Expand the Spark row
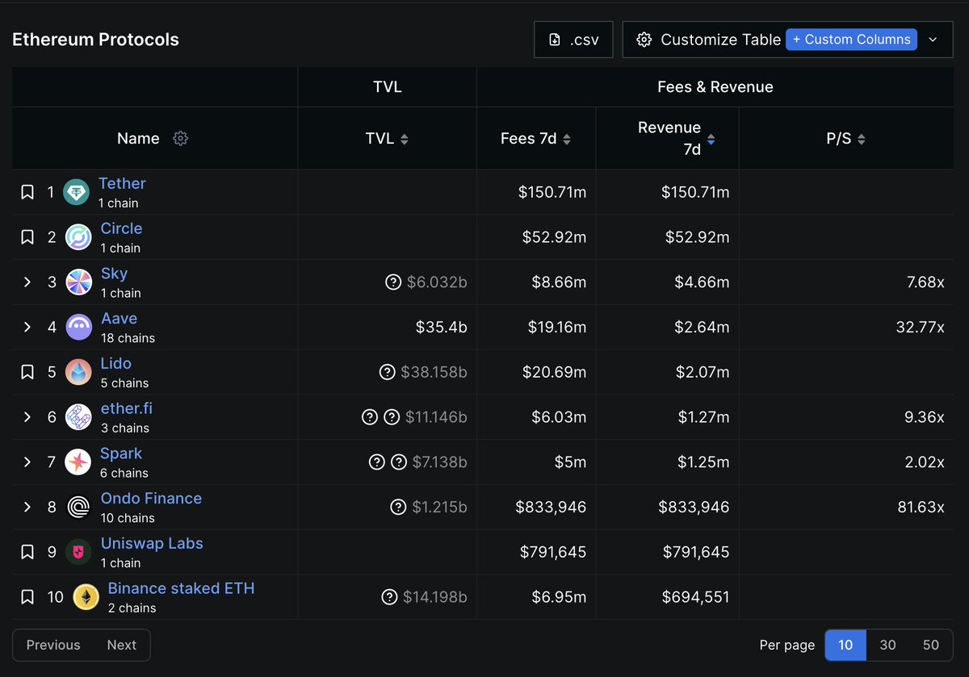The width and height of the screenshot is (969, 677). 27,462
